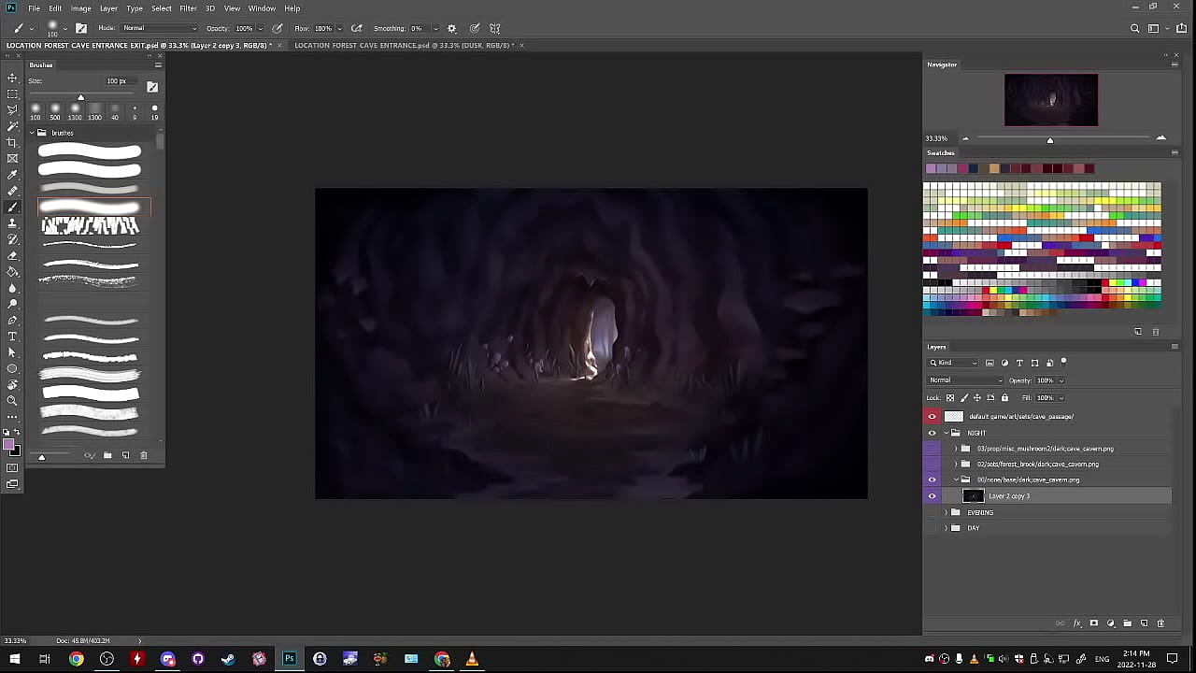This screenshot has width=1196, height=673.
Task: Expand the DAY layer group
Action: [946, 528]
